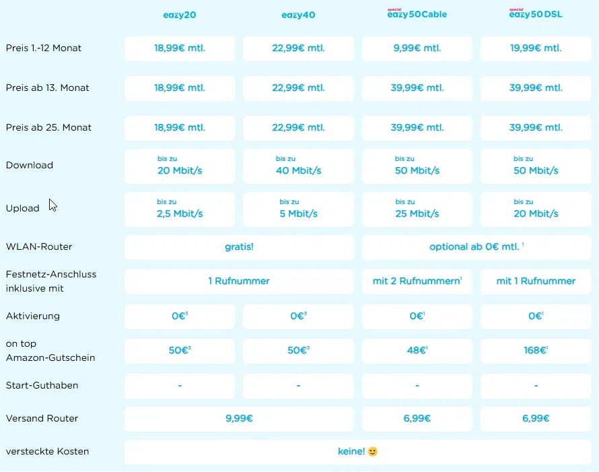
Task: Click the eazy20 plan logo
Action: tap(180, 15)
